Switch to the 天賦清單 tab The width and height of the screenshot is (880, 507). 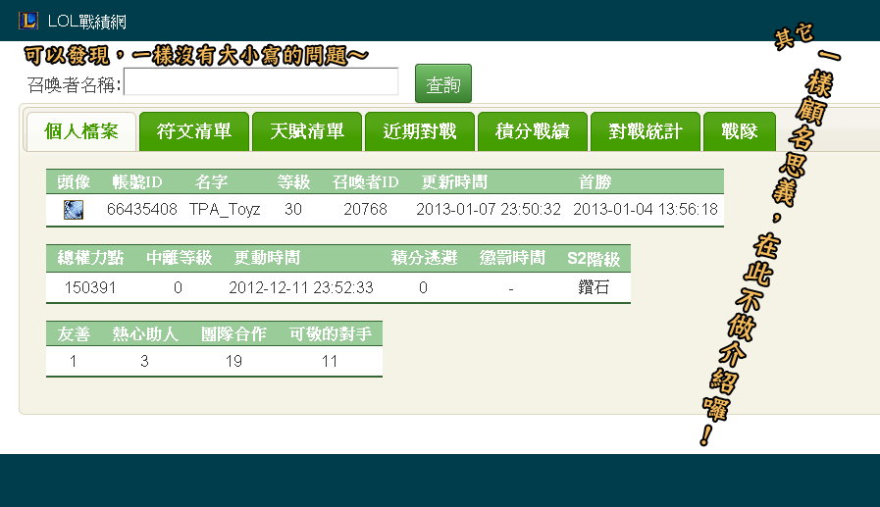click(307, 131)
